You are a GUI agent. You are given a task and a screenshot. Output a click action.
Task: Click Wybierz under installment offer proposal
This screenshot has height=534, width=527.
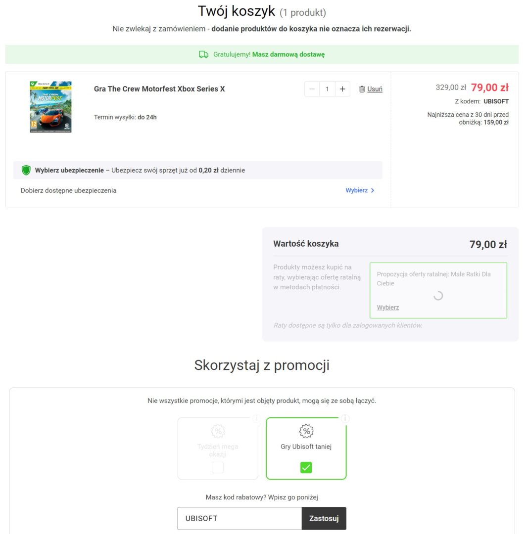click(388, 308)
